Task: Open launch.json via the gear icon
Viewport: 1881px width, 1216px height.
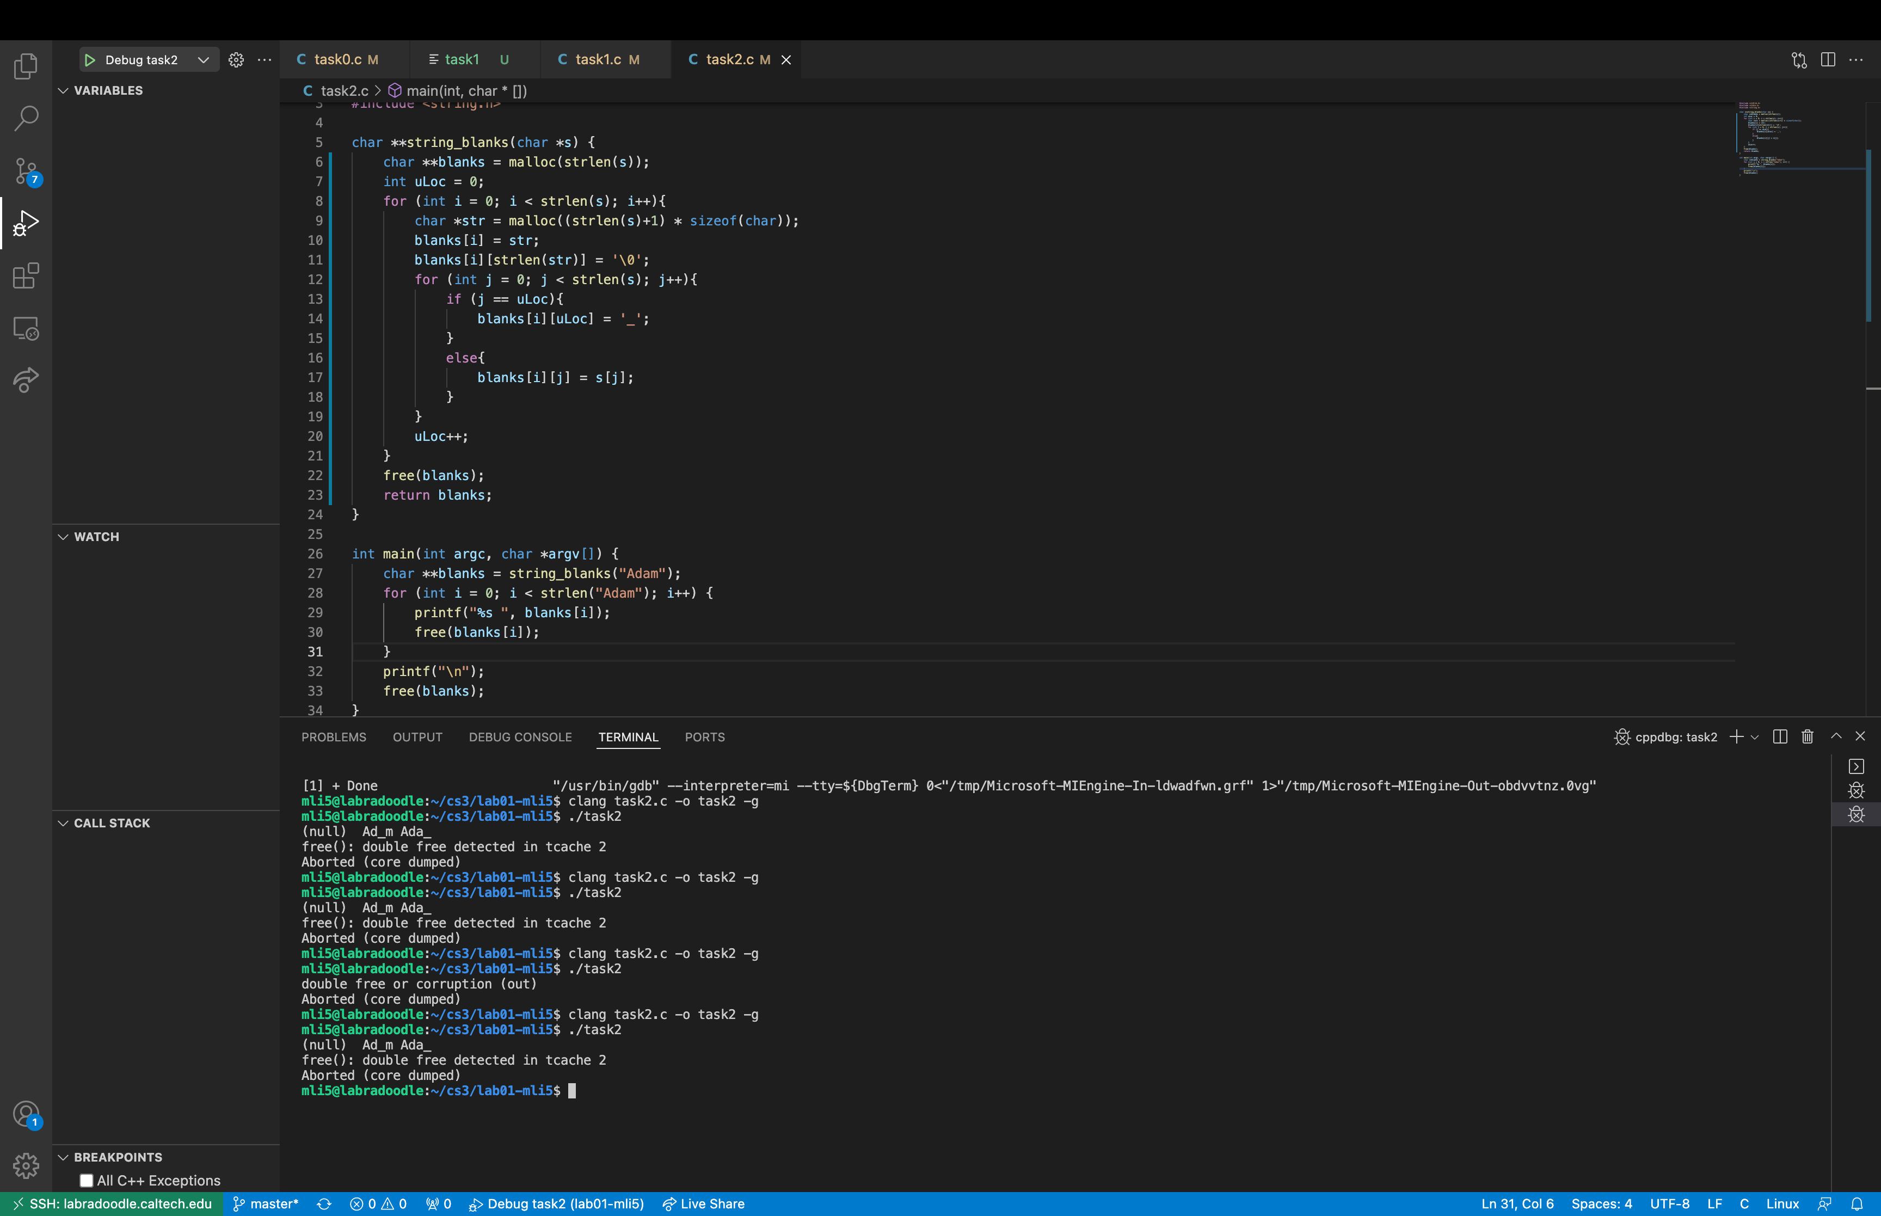Action: (x=236, y=60)
